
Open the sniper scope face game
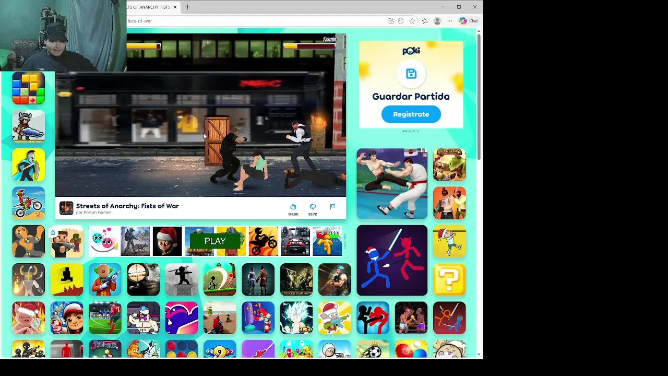[143, 279]
